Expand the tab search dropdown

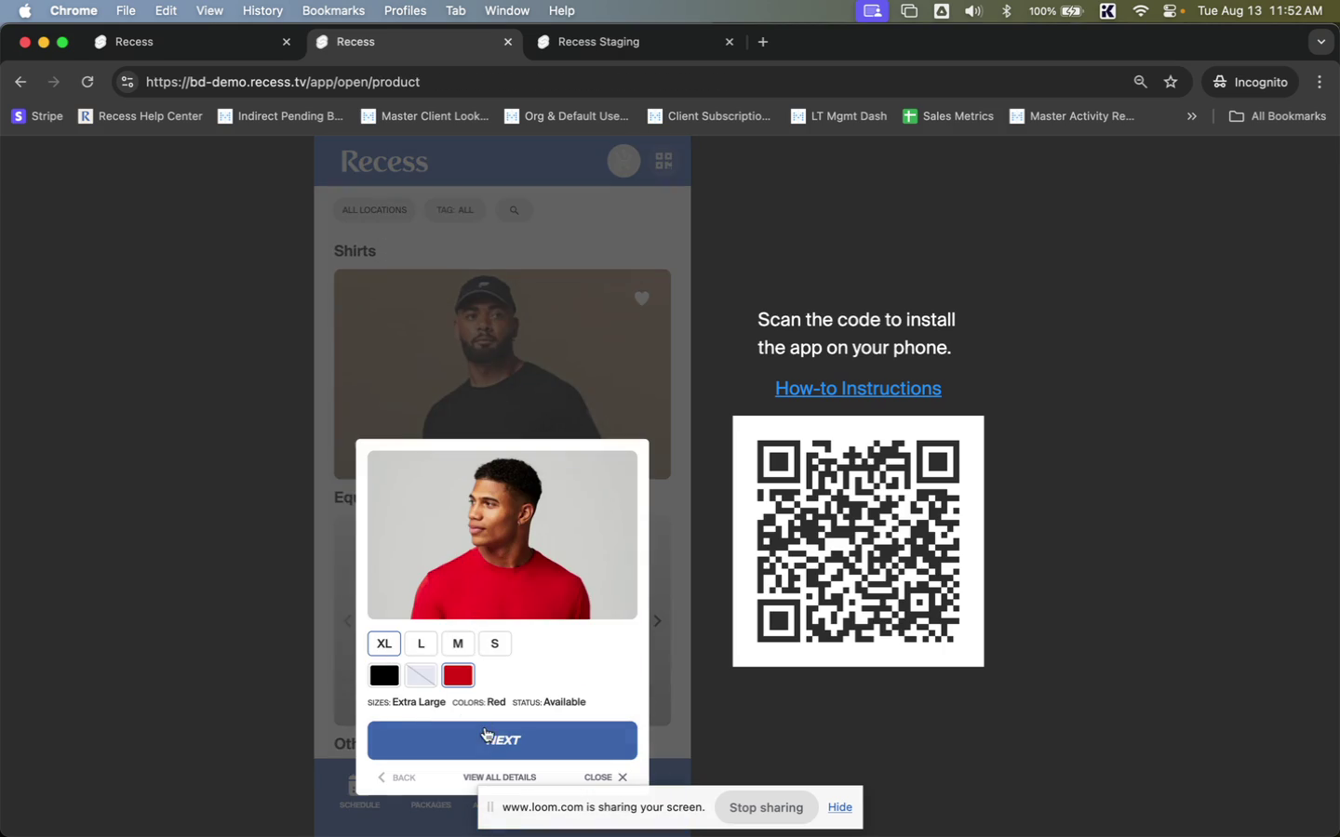click(x=1321, y=42)
